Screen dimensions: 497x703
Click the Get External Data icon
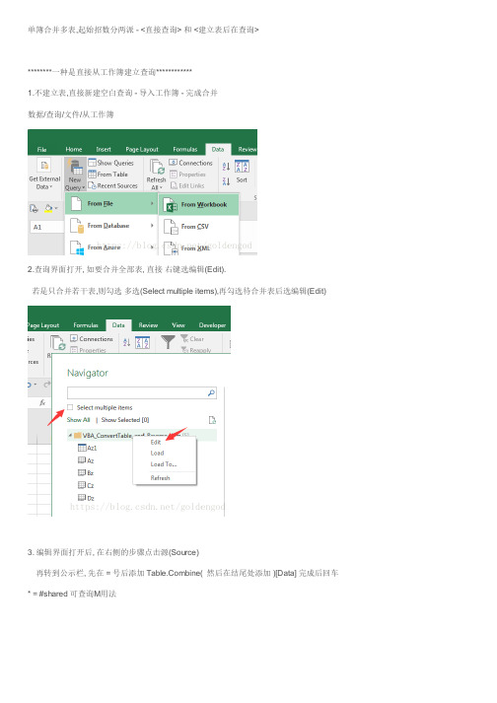click(44, 166)
